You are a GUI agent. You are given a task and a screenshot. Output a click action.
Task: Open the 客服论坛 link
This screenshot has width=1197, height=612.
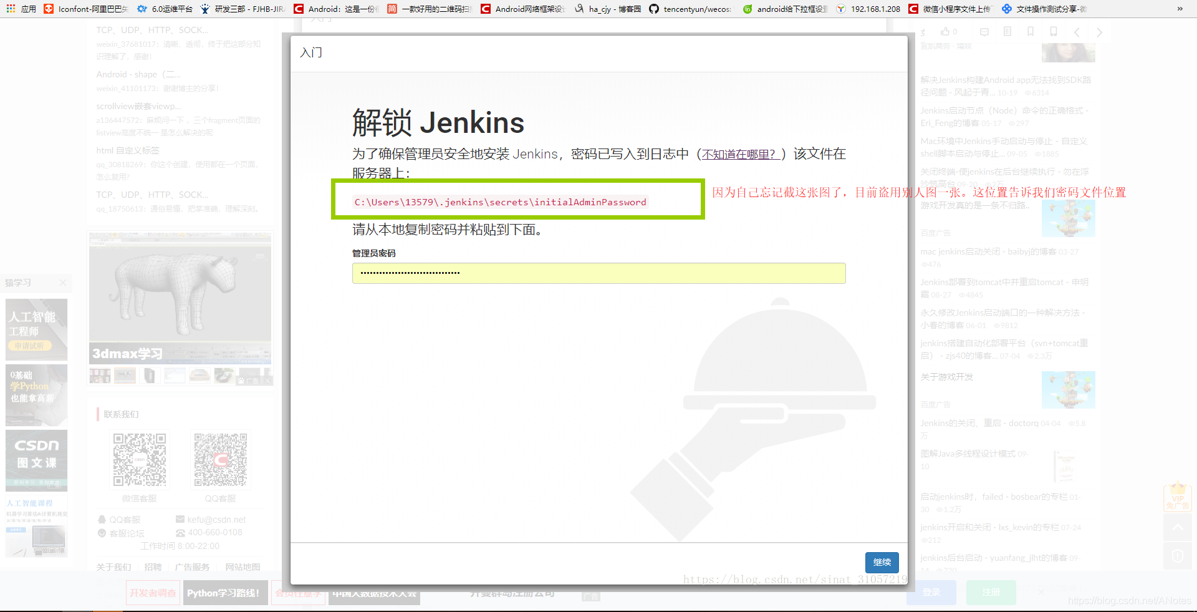click(x=121, y=533)
